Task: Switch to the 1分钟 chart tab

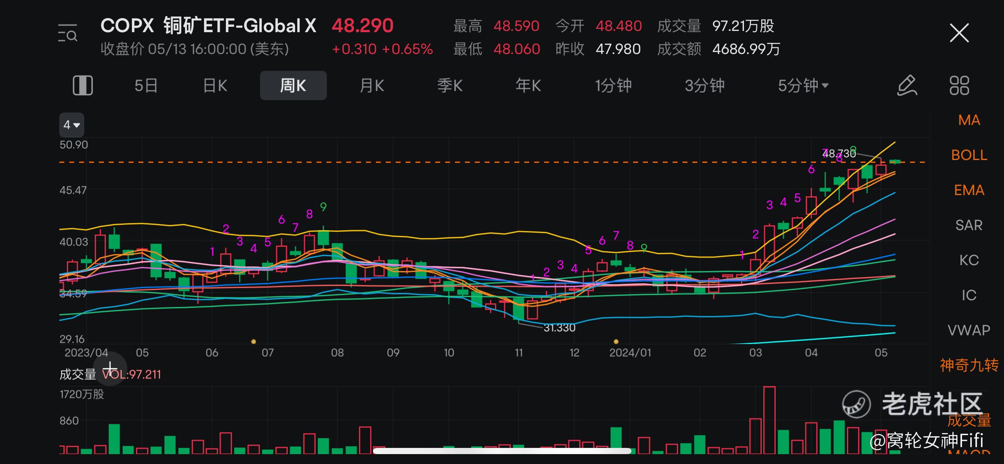Action: click(x=613, y=86)
